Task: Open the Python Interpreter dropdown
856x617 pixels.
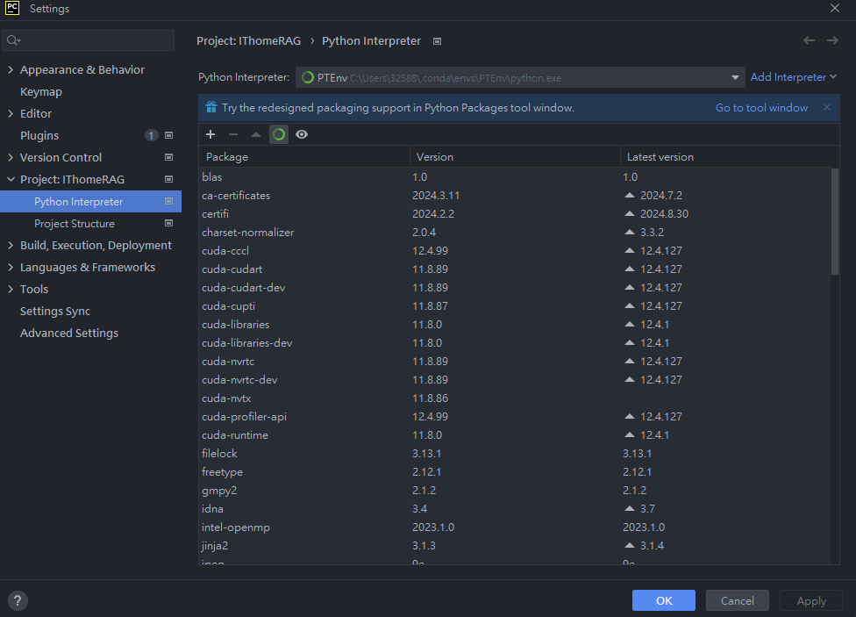Action: click(520, 77)
